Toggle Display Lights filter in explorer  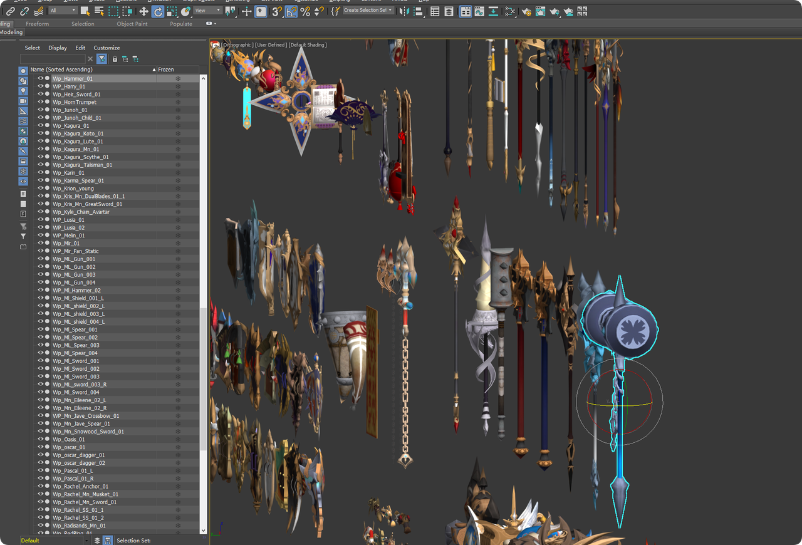click(x=23, y=91)
